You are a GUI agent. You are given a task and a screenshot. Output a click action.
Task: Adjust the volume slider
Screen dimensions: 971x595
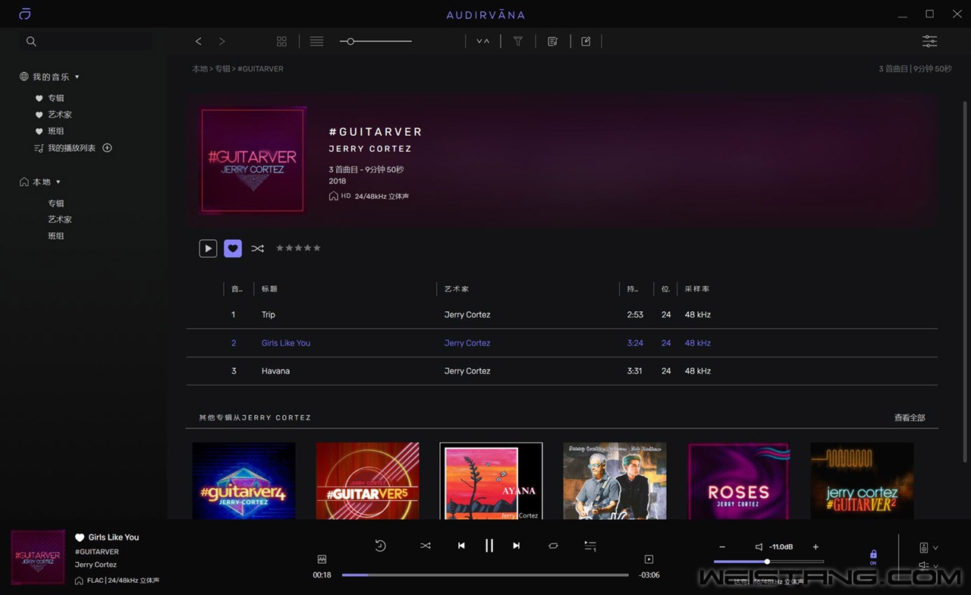point(768,562)
